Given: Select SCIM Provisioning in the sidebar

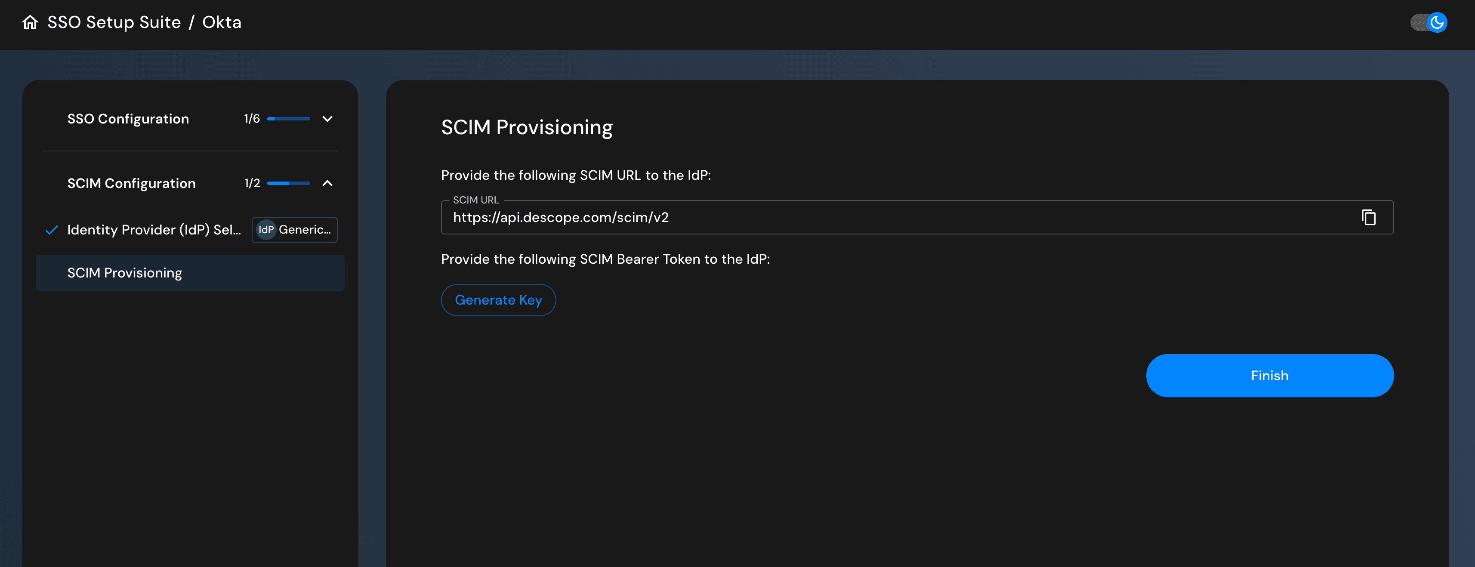Looking at the screenshot, I should coord(124,273).
